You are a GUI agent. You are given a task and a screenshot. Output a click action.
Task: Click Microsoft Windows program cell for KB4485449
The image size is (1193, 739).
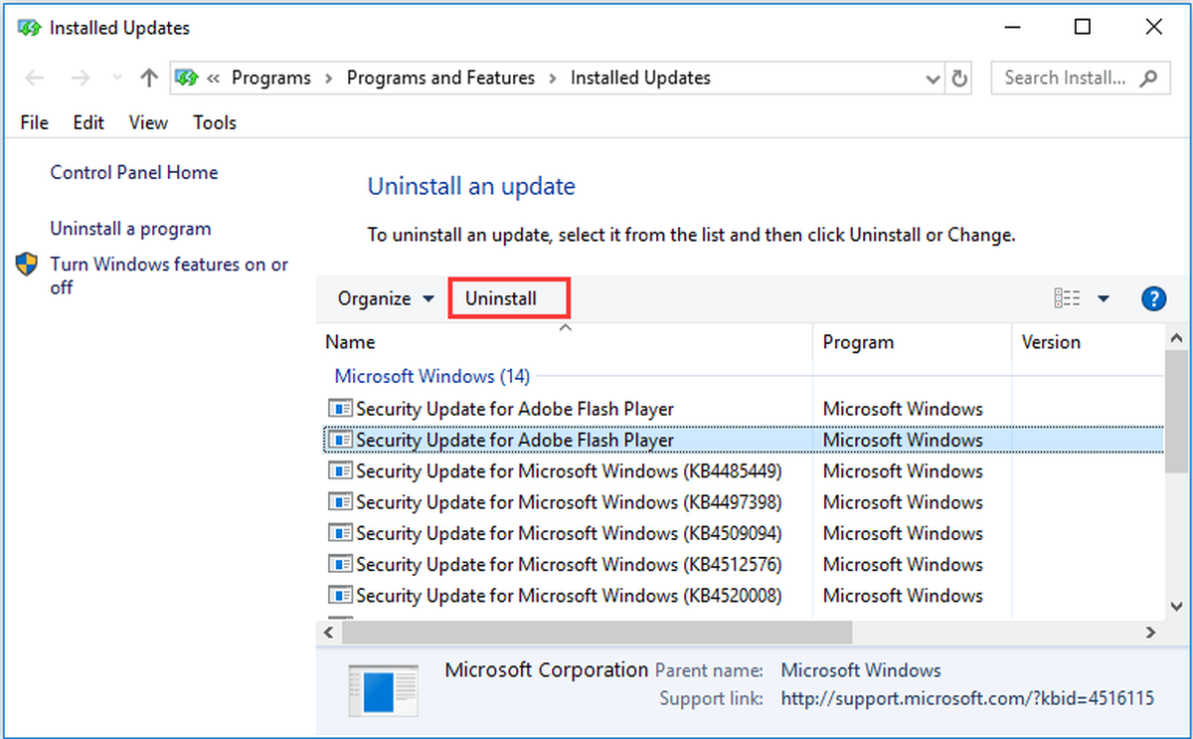pos(903,470)
